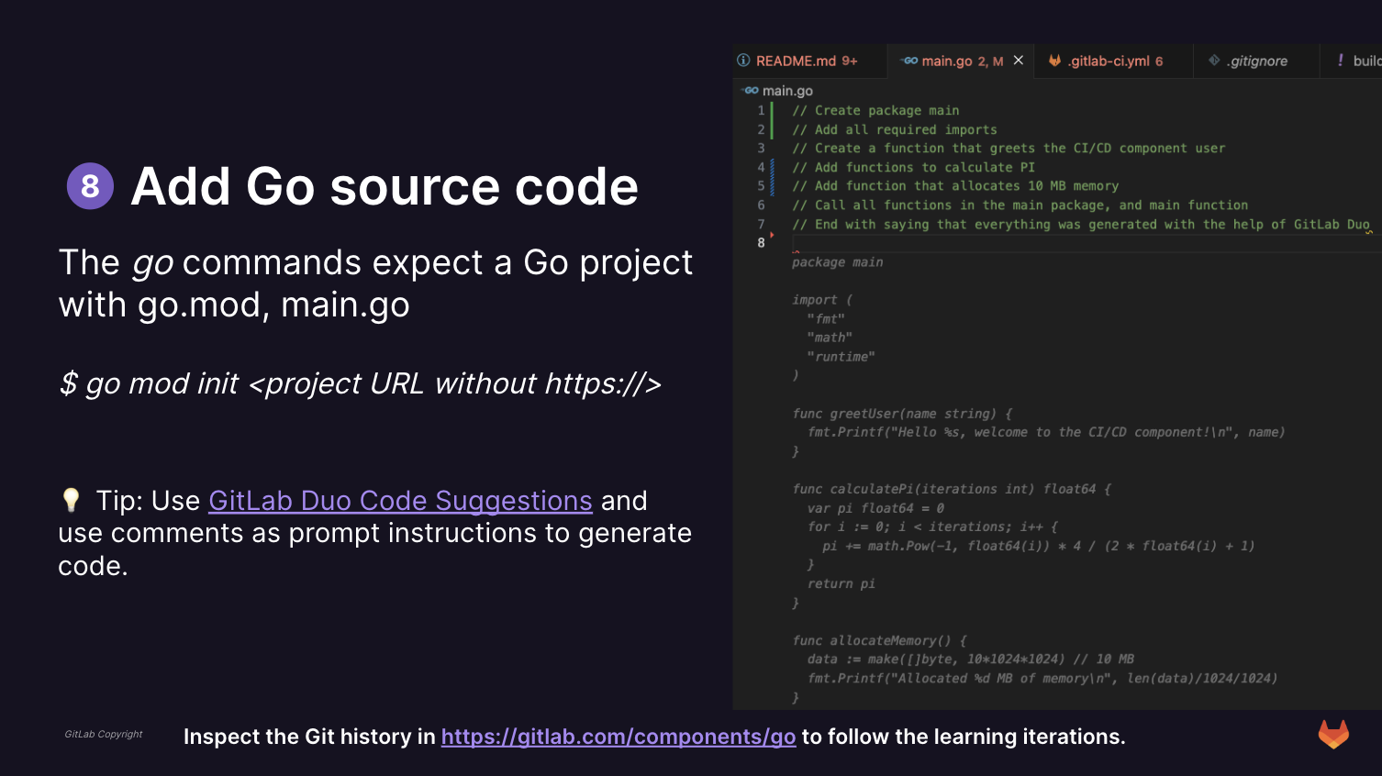1382x776 pixels.
Task: Click the '// Add all required imports' comment
Action: coord(895,129)
